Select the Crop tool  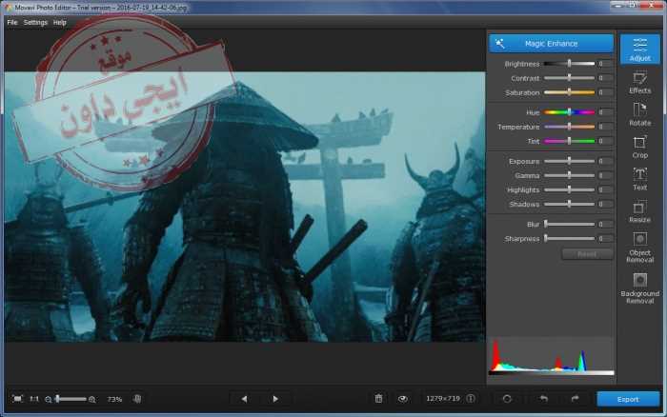tap(639, 147)
